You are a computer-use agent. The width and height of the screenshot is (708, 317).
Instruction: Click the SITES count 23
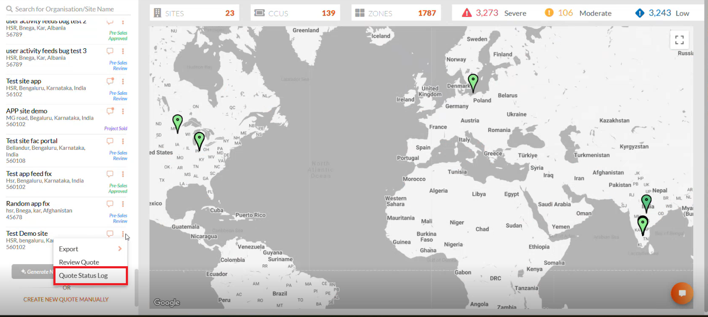click(x=230, y=13)
